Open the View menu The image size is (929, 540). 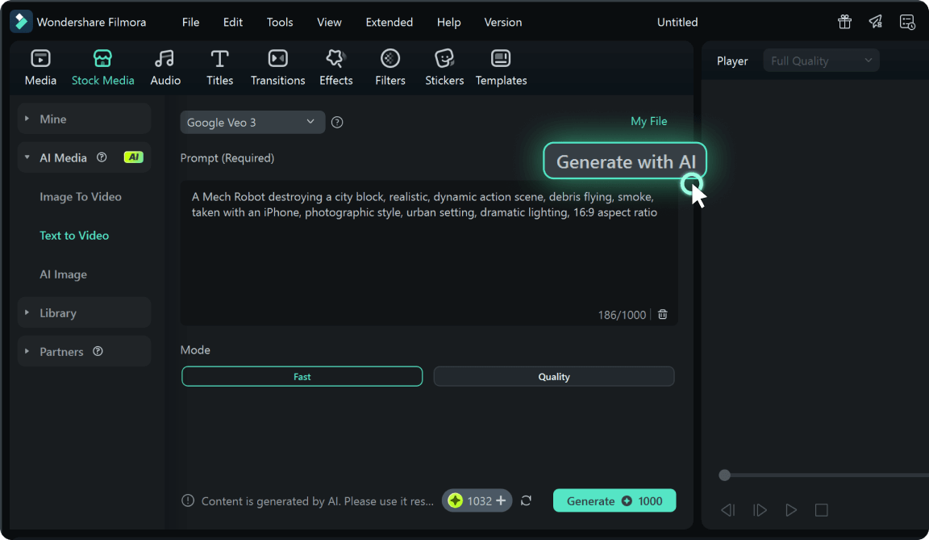[x=329, y=22]
